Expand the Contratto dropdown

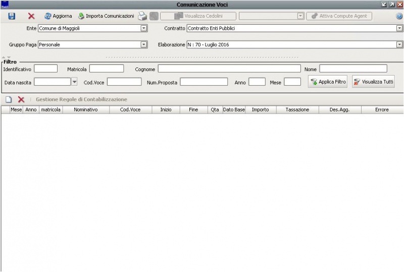(399, 28)
